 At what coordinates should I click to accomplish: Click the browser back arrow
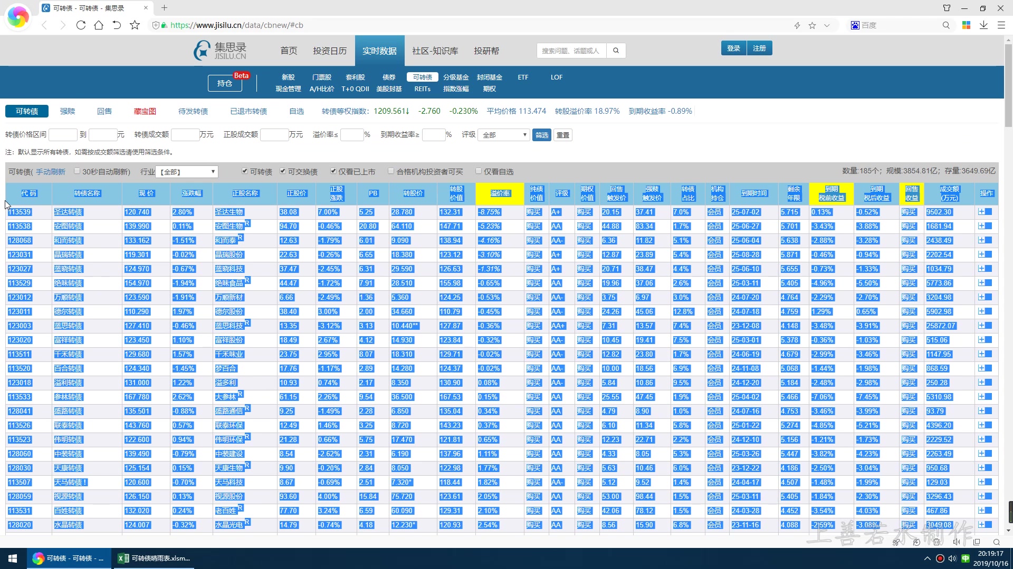(x=44, y=25)
